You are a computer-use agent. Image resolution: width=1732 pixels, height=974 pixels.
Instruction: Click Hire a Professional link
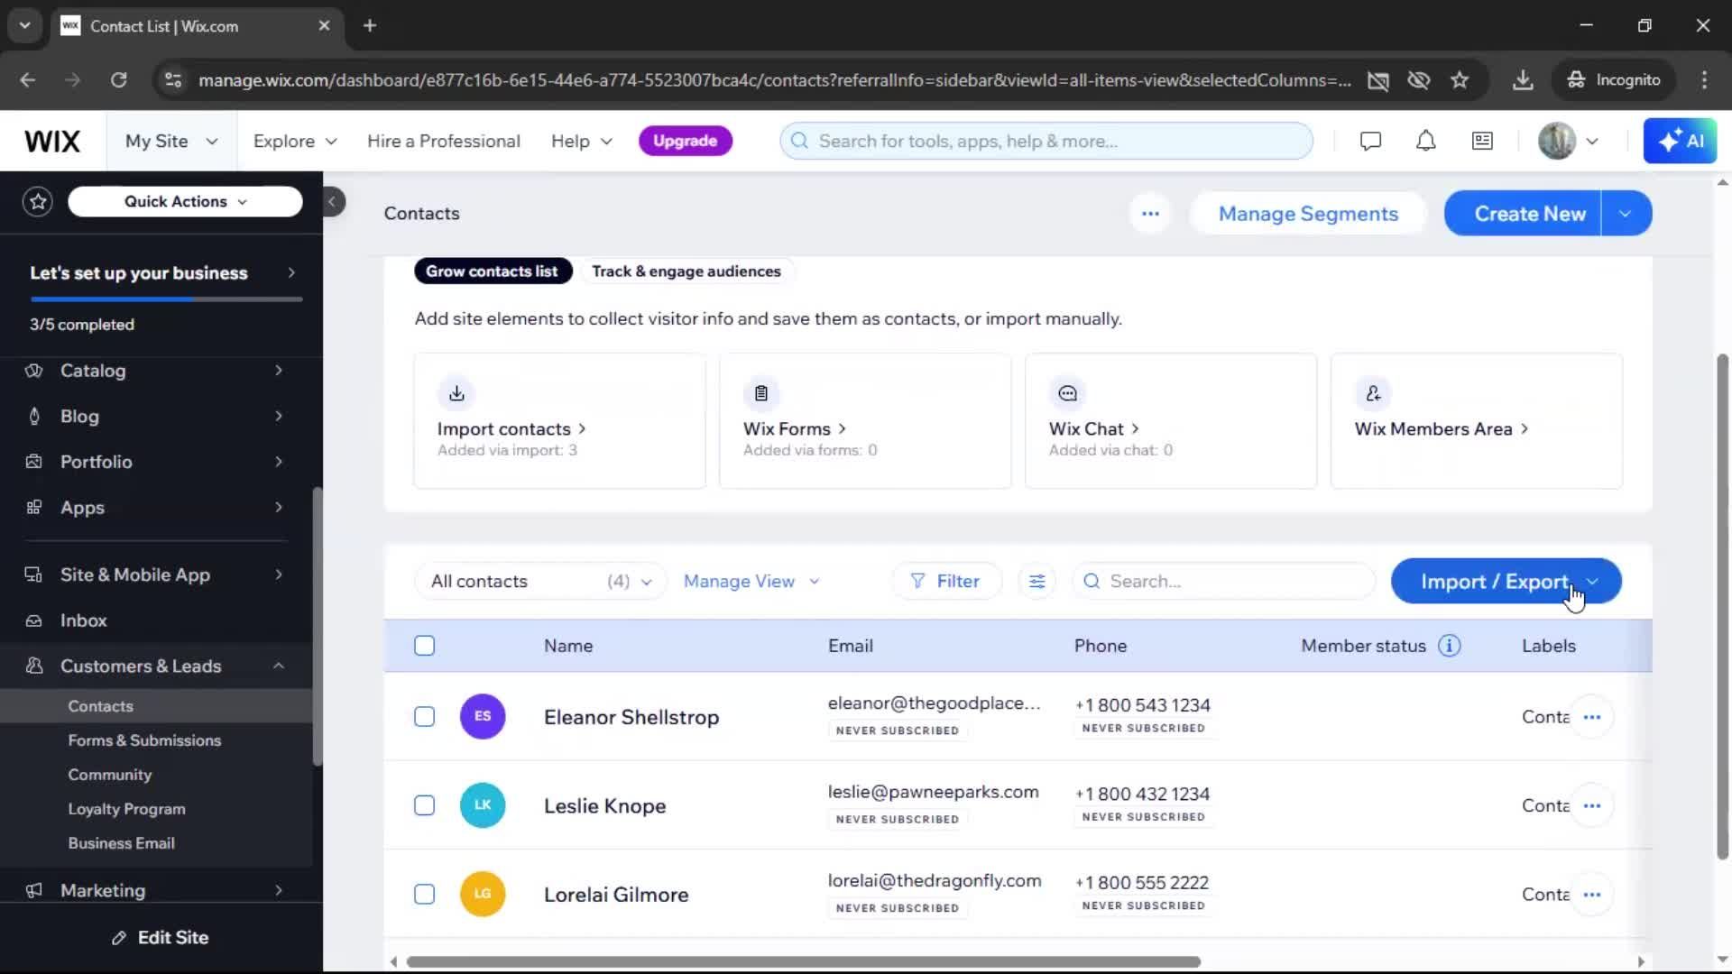pyautogui.click(x=443, y=142)
